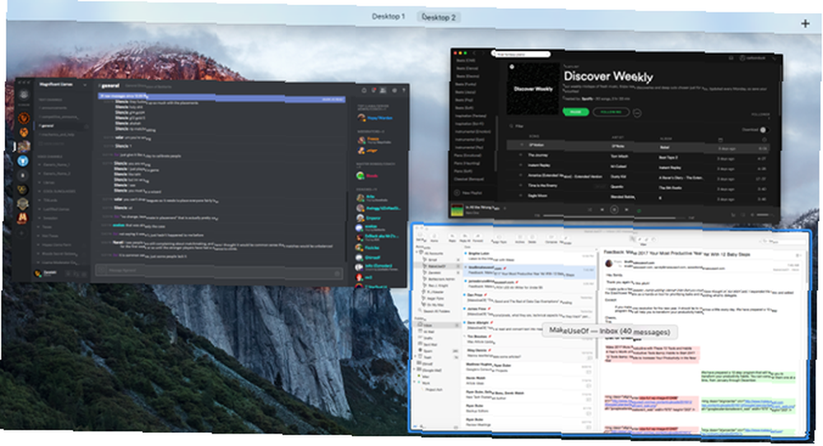Screen dimensions: 823x446
Task: Click the now playing album thumbnail in Spotify
Action: (x=457, y=210)
